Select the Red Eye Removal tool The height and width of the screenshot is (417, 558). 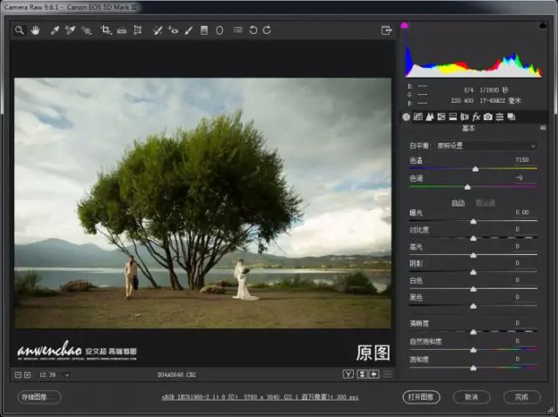(173, 30)
